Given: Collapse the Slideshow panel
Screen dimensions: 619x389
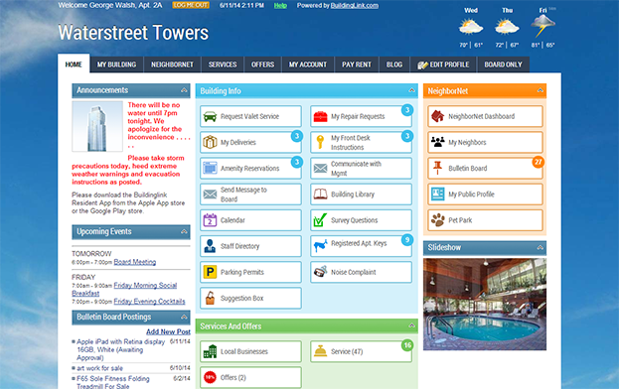Looking at the screenshot, I should (541, 247).
